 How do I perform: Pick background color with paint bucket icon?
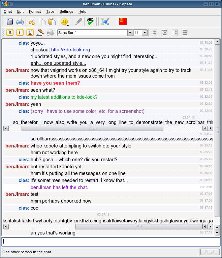click(x=50, y=33)
